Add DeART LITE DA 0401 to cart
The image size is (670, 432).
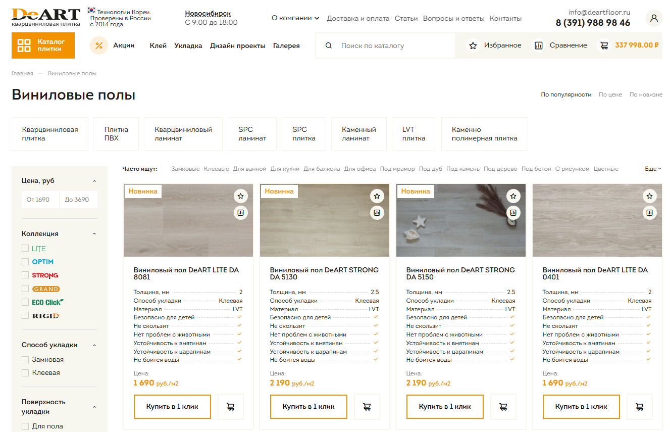(640, 407)
